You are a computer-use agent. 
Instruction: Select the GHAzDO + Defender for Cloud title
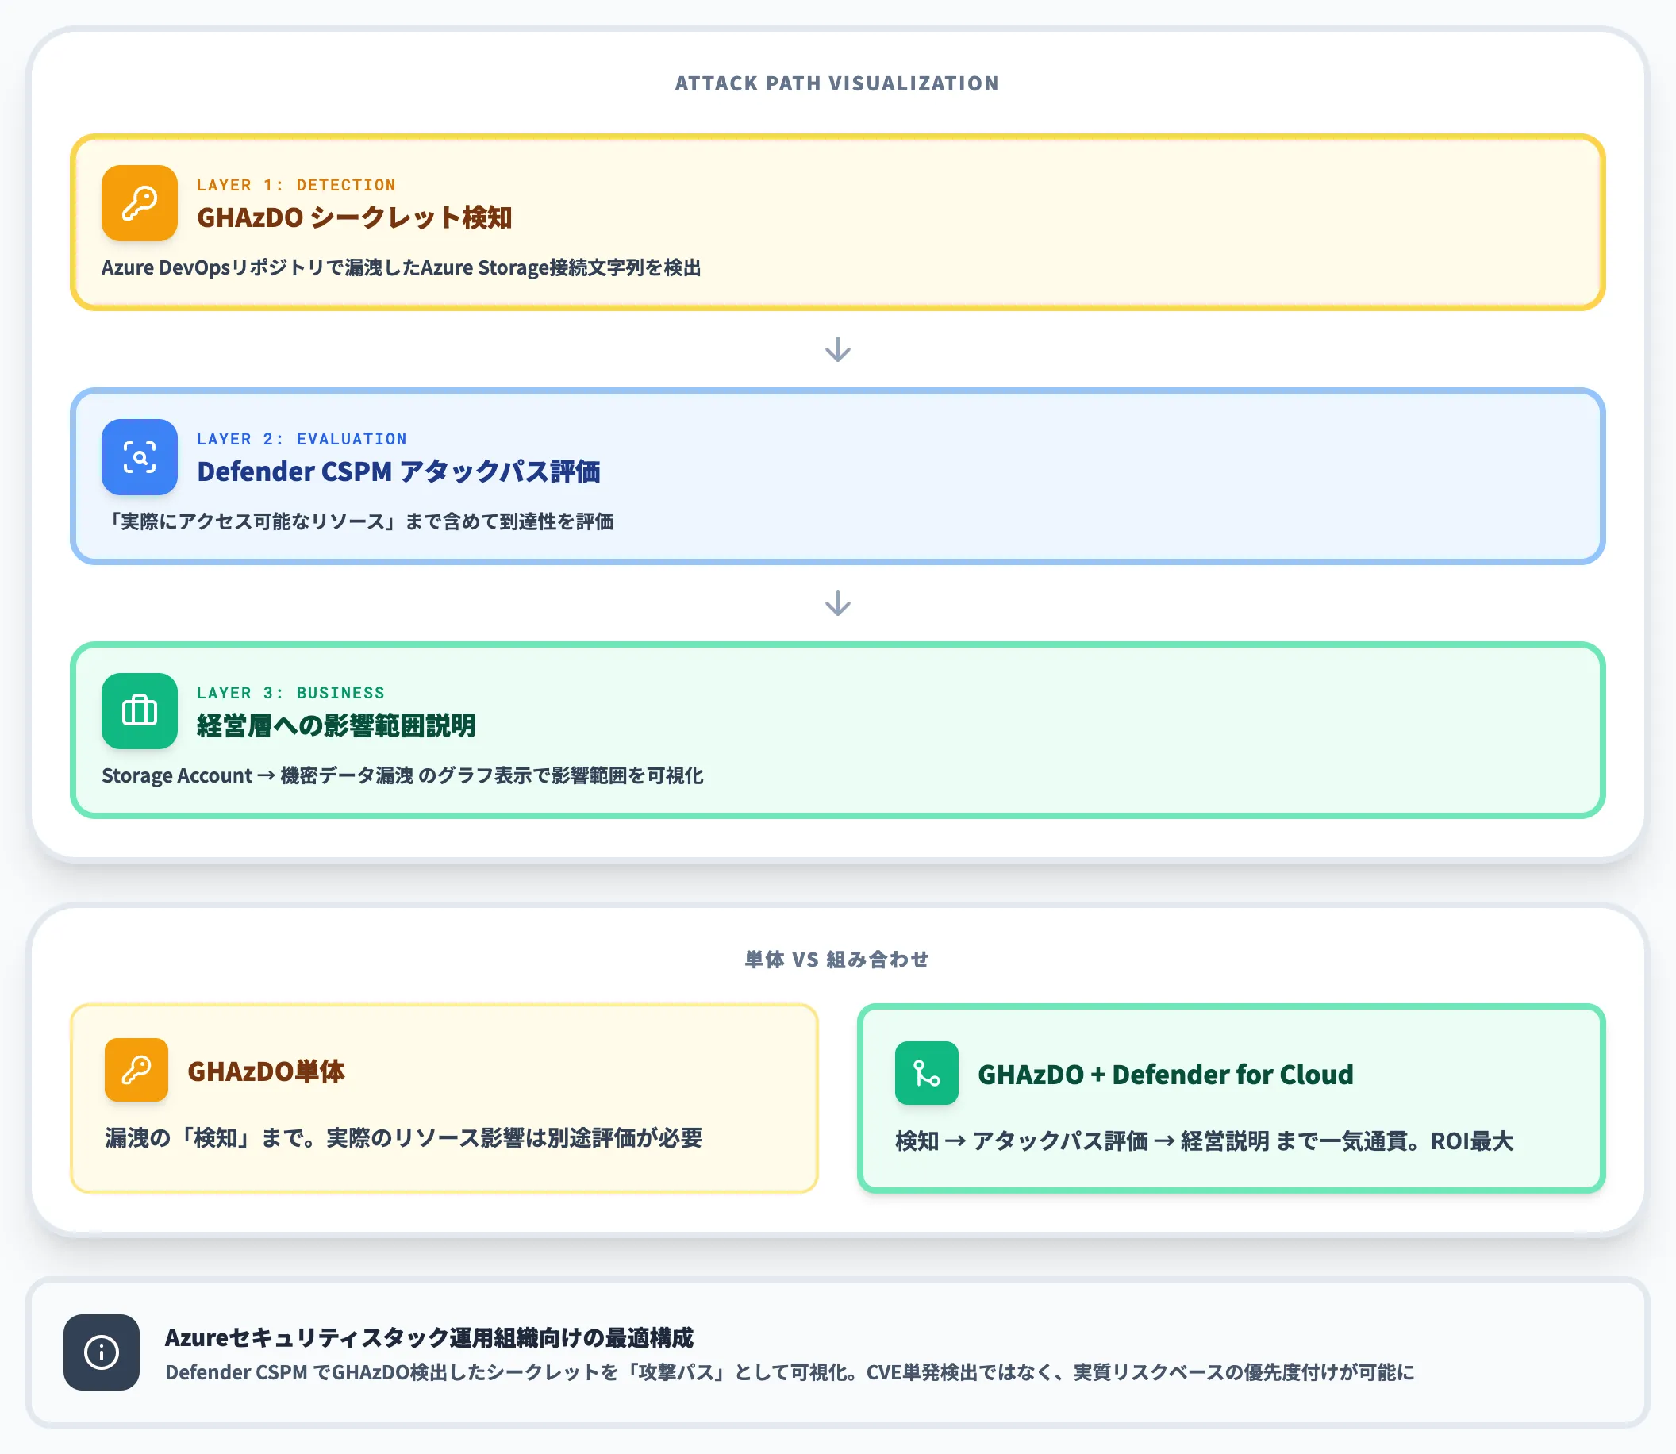tap(1166, 1075)
